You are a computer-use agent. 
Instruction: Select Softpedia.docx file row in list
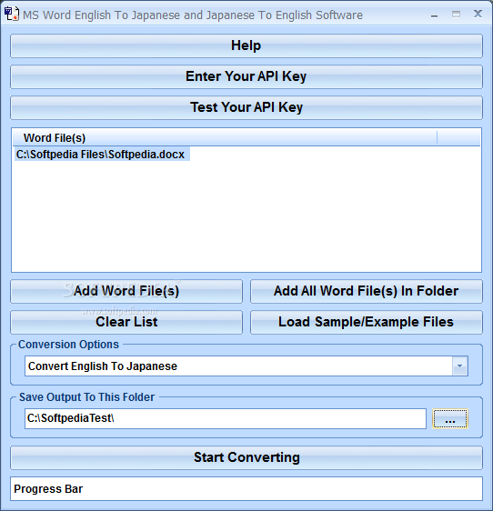[x=102, y=155]
